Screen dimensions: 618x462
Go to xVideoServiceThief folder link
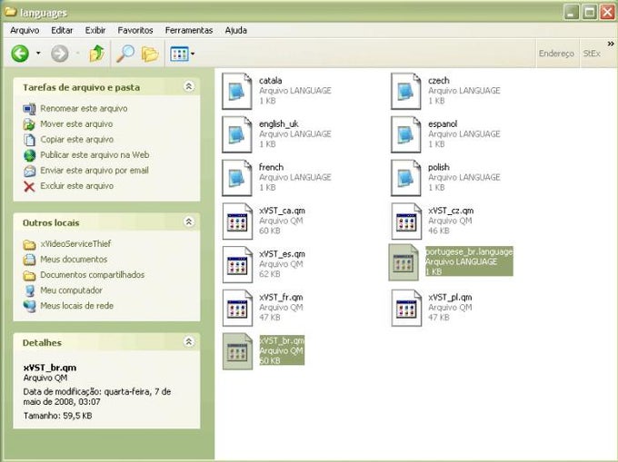(75, 243)
